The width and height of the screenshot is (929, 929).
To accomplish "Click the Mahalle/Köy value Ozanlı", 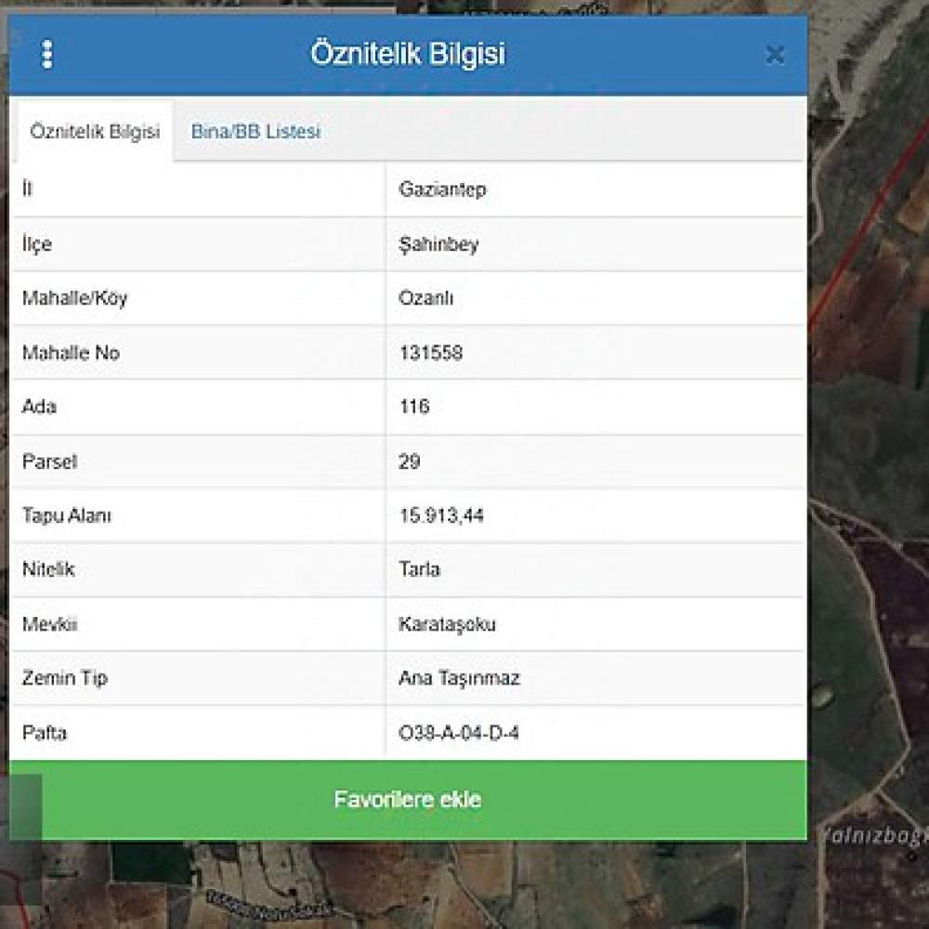I will 426,297.
